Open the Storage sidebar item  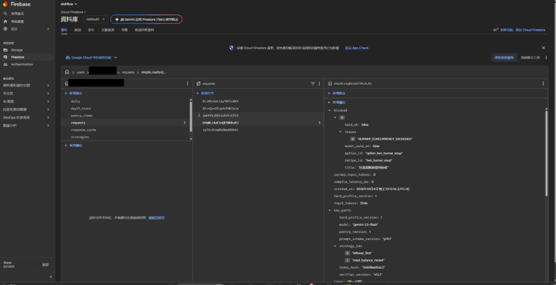click(17, 50)
